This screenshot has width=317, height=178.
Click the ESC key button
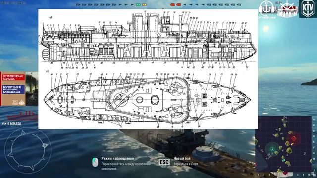coord(164,162)
